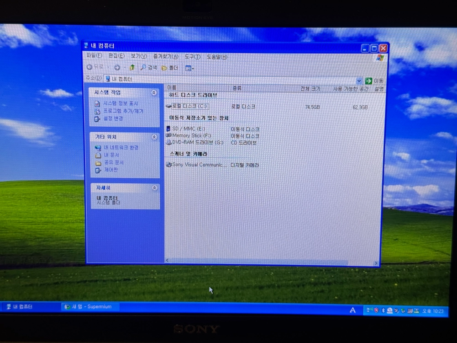This screenshot has width=457, height=343.
Task: Select DVD-RAM 드라이브 (G:)
Action: [x=194, y=142]
